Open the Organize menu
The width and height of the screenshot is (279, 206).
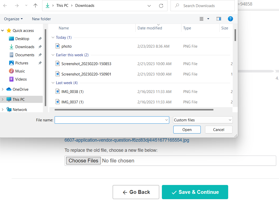coord(13,19)
